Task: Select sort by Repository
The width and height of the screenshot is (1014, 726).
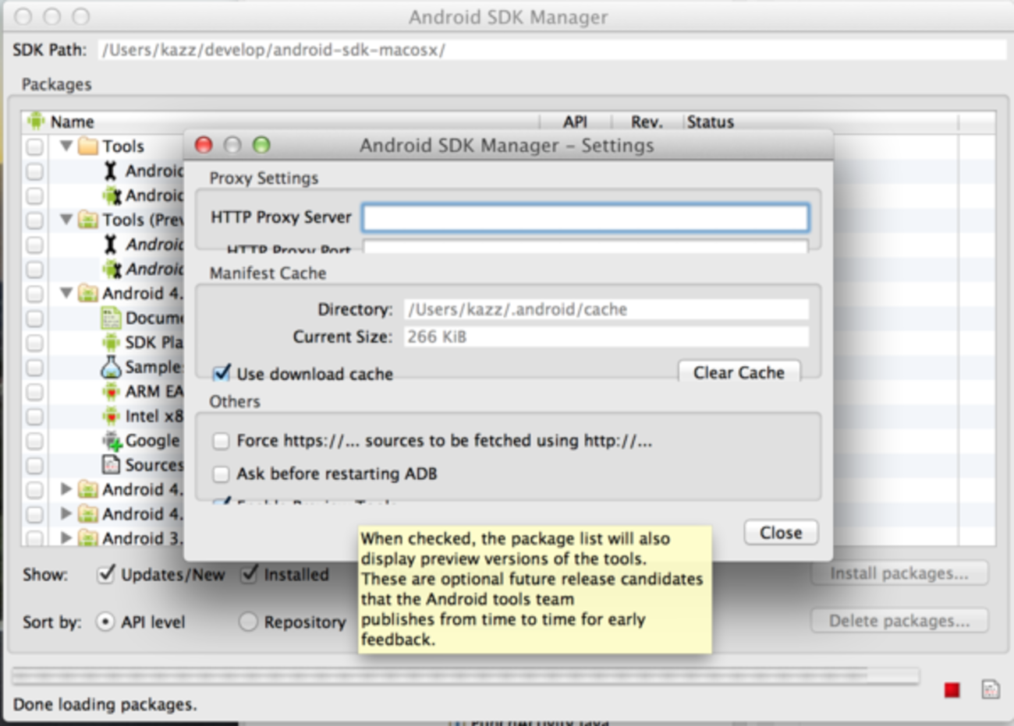Action: point(248,622)
